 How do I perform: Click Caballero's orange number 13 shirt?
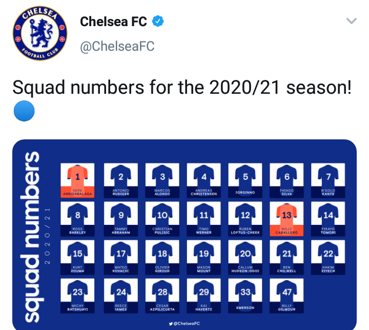tap(287, 216)
